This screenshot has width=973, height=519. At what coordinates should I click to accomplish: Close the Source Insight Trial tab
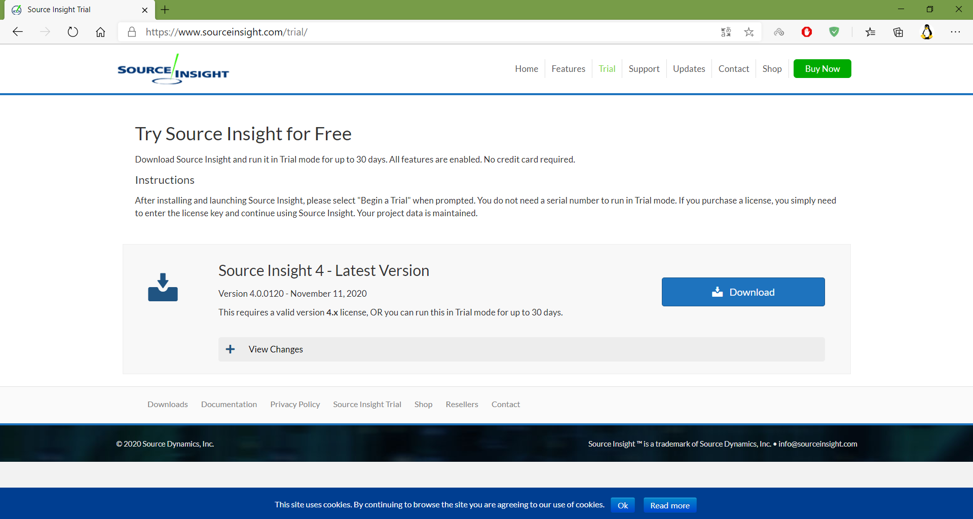145,10
